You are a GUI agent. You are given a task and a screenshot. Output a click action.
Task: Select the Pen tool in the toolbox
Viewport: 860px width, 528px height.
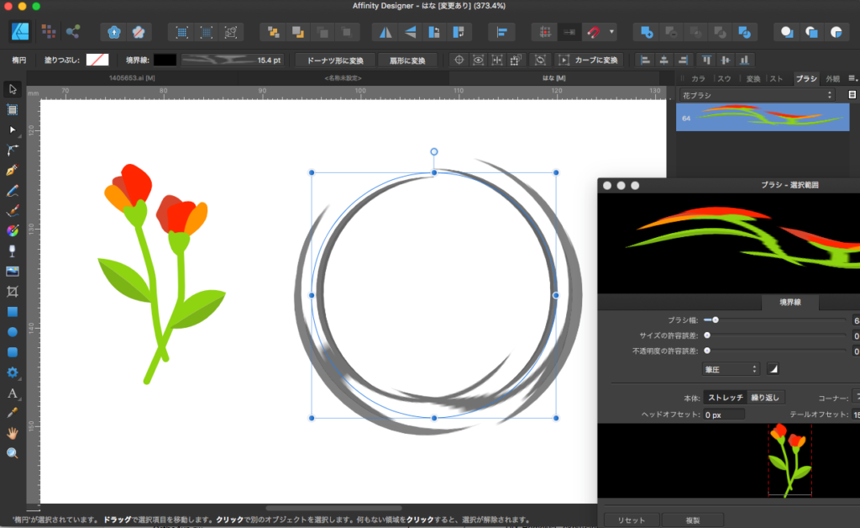click(13, 171)
